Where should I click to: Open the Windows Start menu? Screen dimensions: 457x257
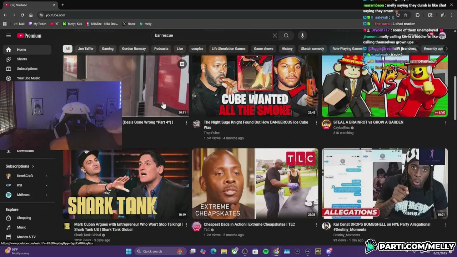(128, 251)
